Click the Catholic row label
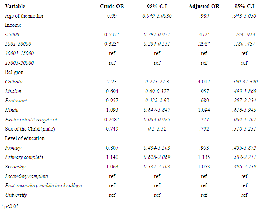This screenshot has height=211, width=260. pyautogui.click(x=14, y=82)
